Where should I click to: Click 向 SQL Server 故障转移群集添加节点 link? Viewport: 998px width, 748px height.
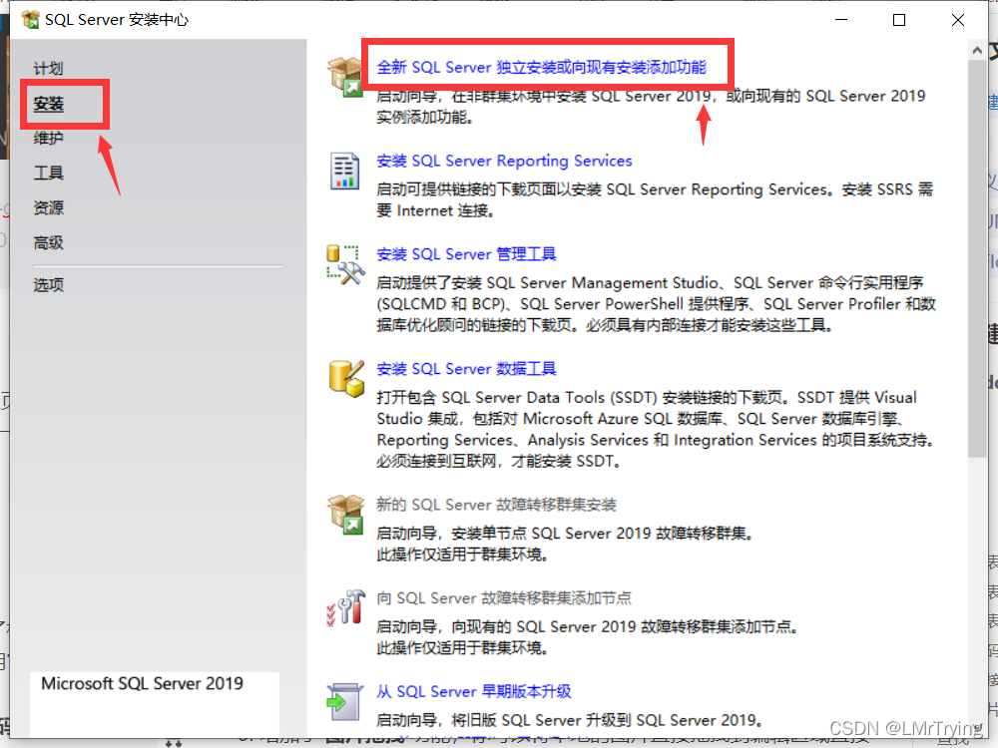tap(504, 598)
